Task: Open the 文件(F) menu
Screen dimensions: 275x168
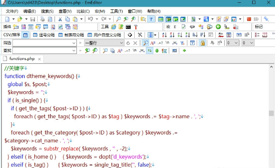Action: tap(12, 11)
